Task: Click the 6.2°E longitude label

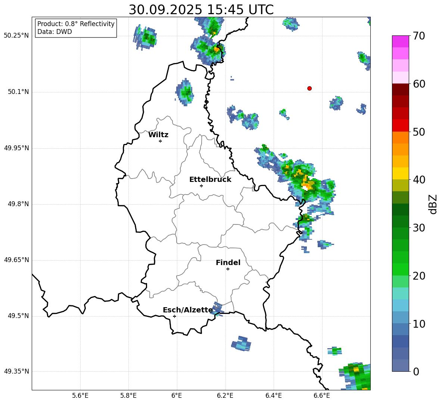Action: [225, 396]
